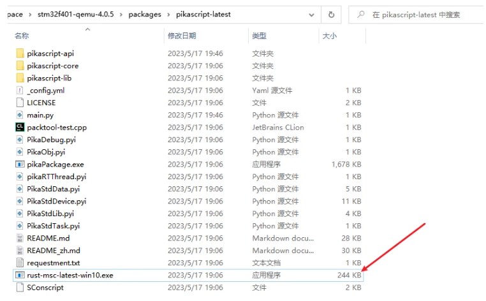Image resolution: width=486 pixels, height=301 pixels.
Task: Select the SConscript file name
Action: click(x=45, y=288)
